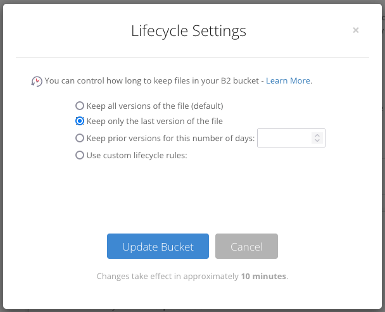
Task: Click the Lifecycle Settings dialog title
Action: tap(188, 30)
